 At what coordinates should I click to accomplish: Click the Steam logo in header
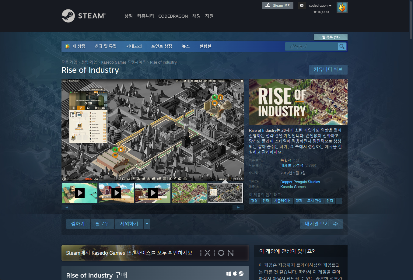[x=83, y=16]
